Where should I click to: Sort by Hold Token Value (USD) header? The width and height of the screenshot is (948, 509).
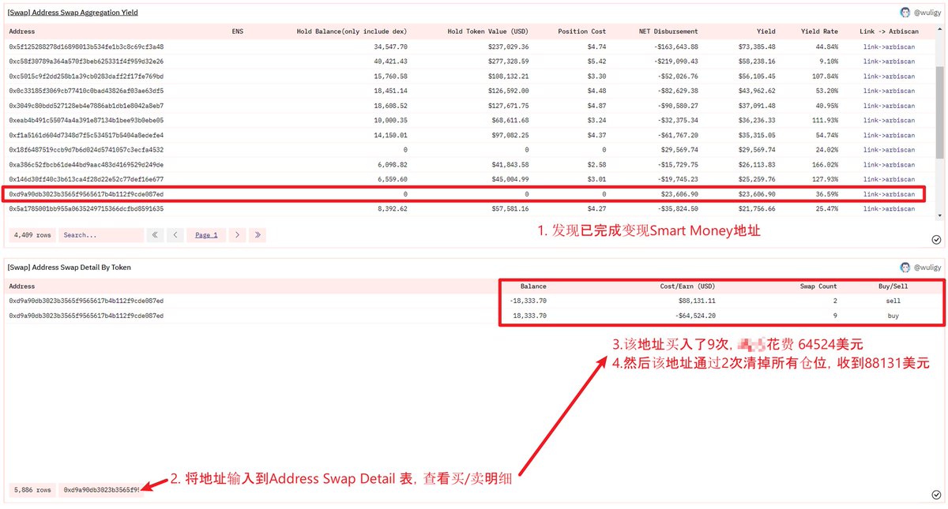(x=488, y=32)
